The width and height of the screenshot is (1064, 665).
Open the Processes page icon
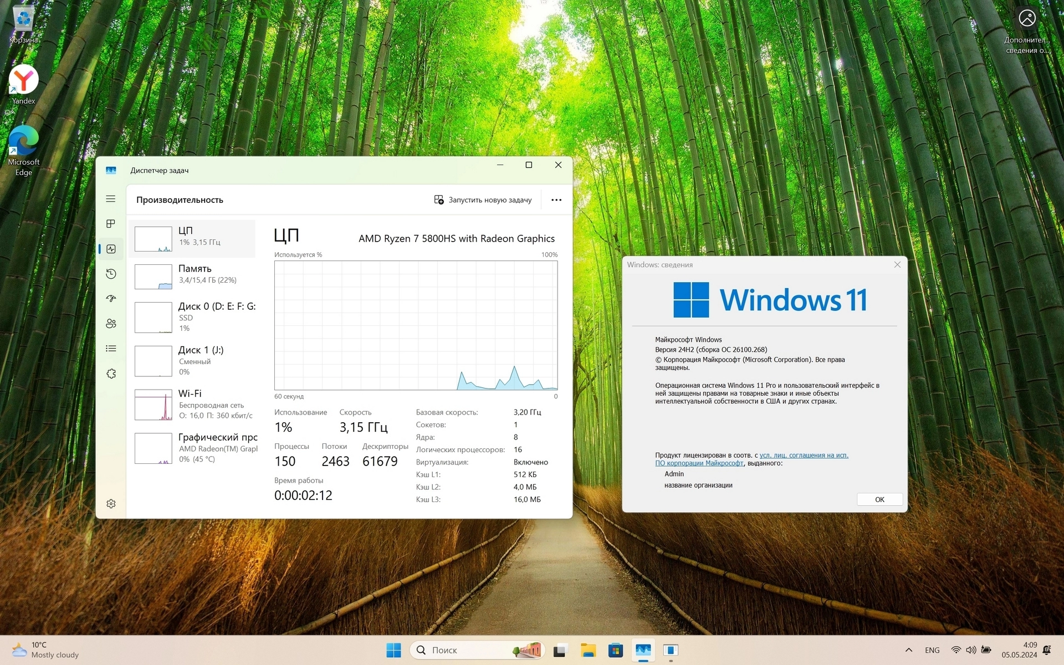(x=111, y=224)
